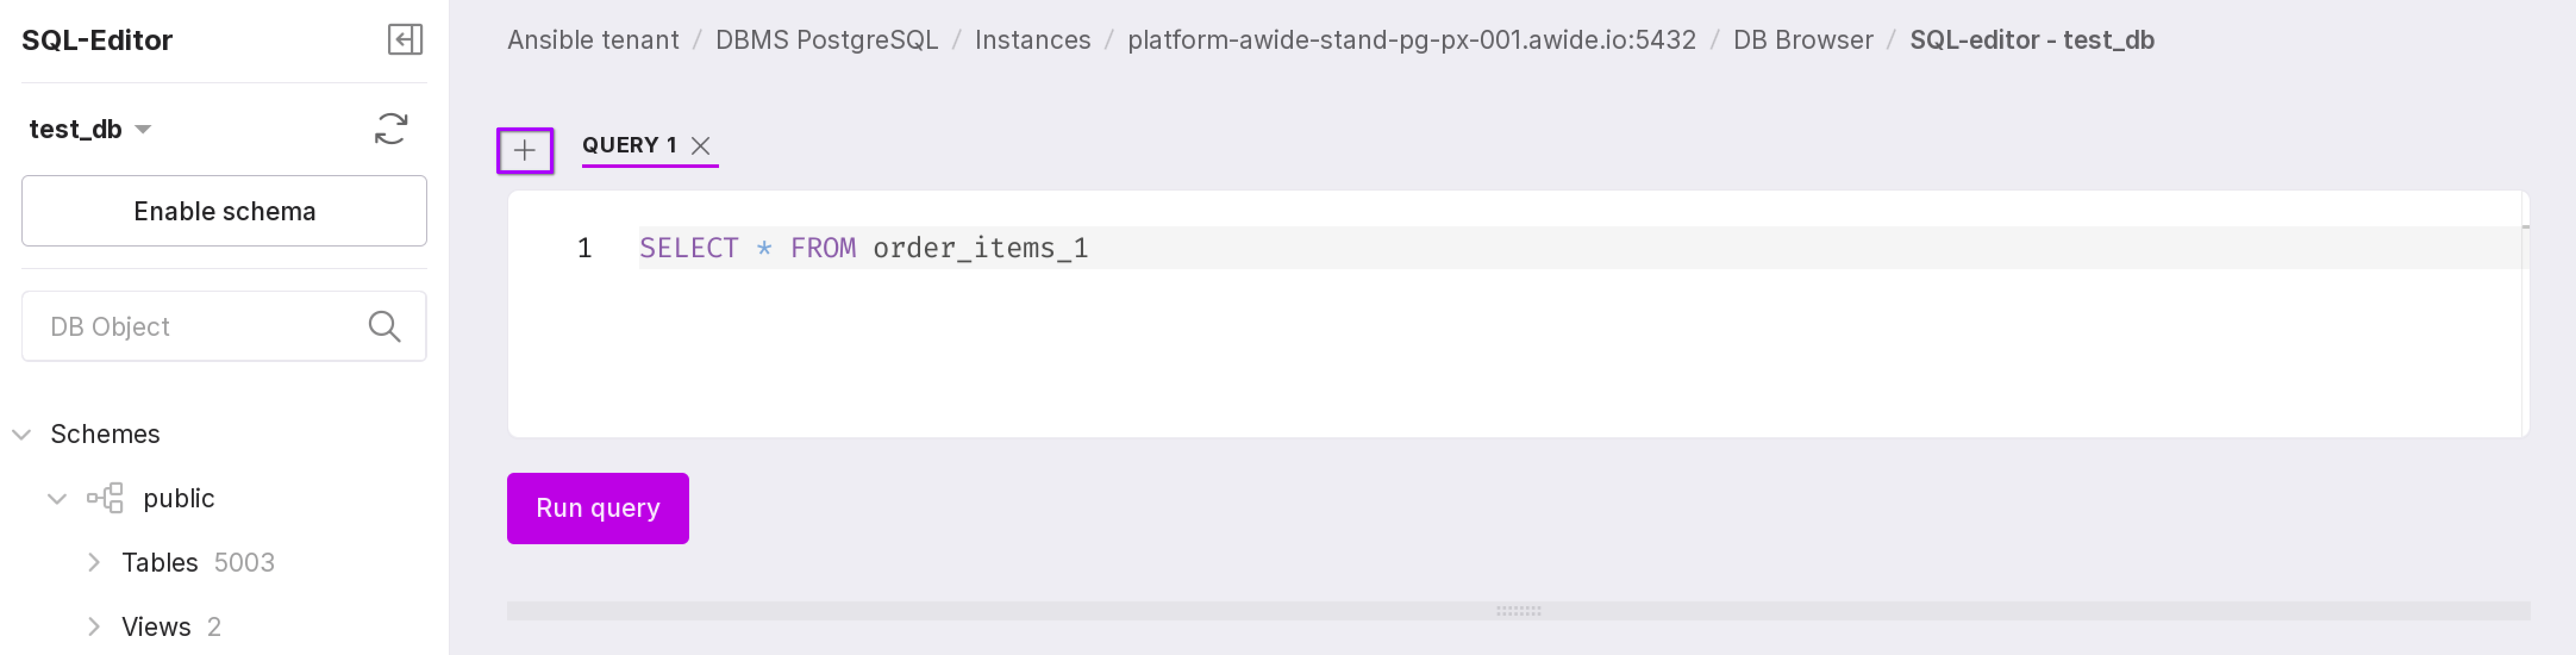Screen dimensions: 2576x655
Task: Add a new query tab
Action: pos(525,151)
